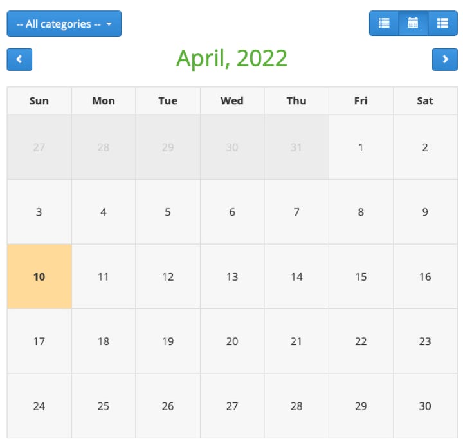Select the calendar month view icon
The height and width of the screenshot is (443, 463).
(x=413, y=23)
